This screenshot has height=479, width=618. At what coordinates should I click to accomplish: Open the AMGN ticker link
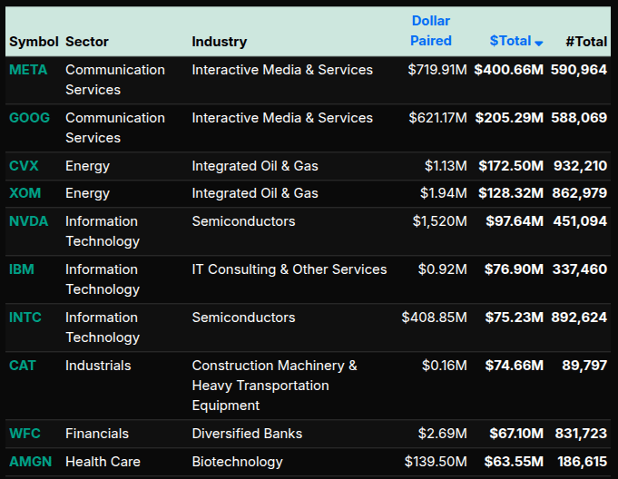click(x=31, y=462)
